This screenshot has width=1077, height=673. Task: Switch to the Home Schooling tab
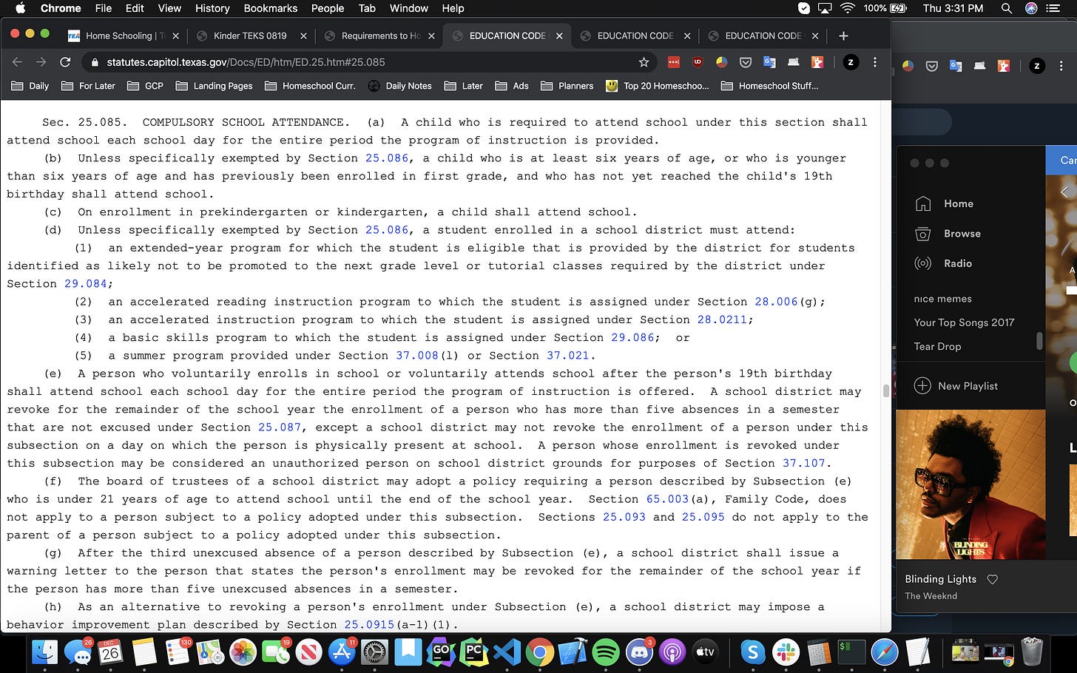click(x=123, y=35)
